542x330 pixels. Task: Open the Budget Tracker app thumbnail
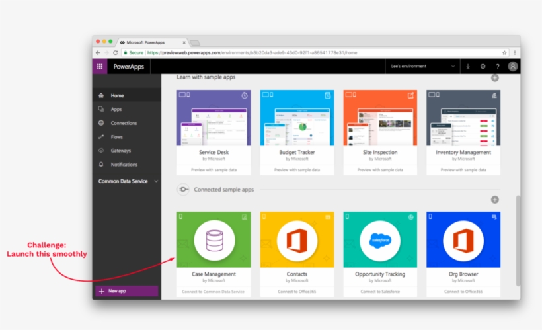point(297,118)
